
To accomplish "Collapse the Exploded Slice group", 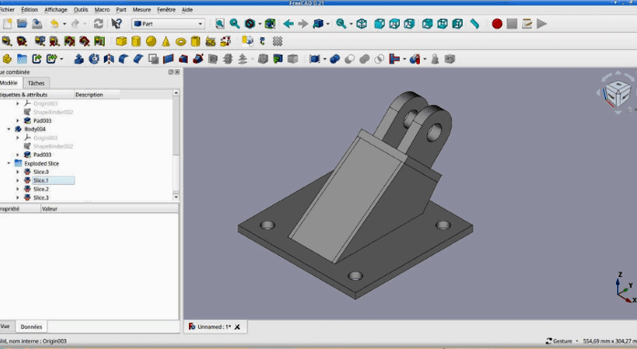I will tap(8, 163).
